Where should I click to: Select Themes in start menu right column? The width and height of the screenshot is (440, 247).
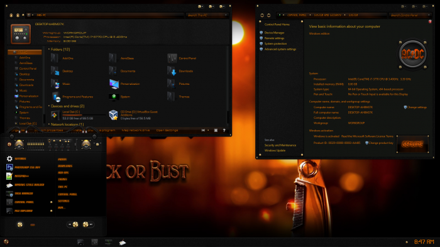coord(62,179)
